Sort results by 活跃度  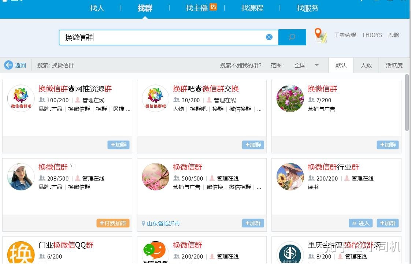(x=394, y=65)
